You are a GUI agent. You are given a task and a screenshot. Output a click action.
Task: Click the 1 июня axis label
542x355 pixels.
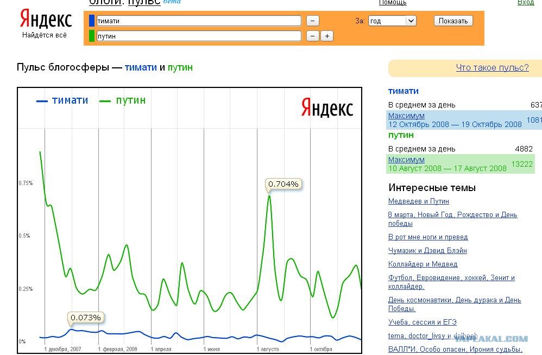pyautogui.click(x=212, y=349)
